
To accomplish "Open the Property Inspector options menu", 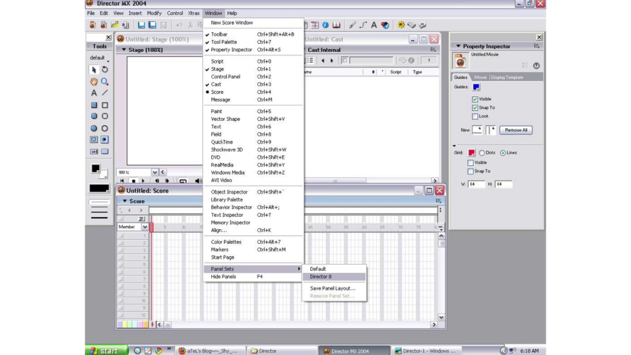I will click(x=537, y=46).
